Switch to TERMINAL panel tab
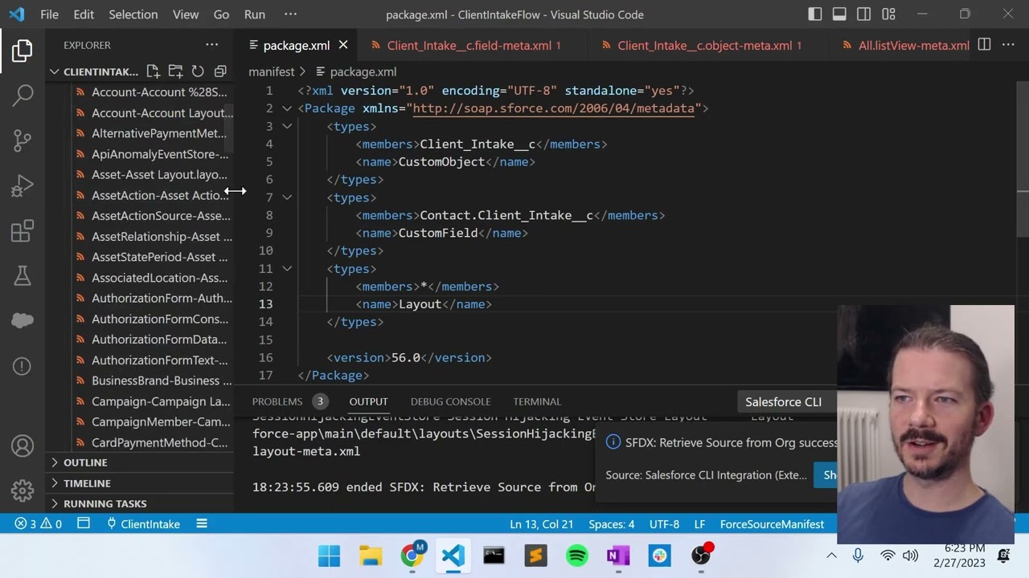The height and width of the screenshot is (578, 1029). pos(537,401)
